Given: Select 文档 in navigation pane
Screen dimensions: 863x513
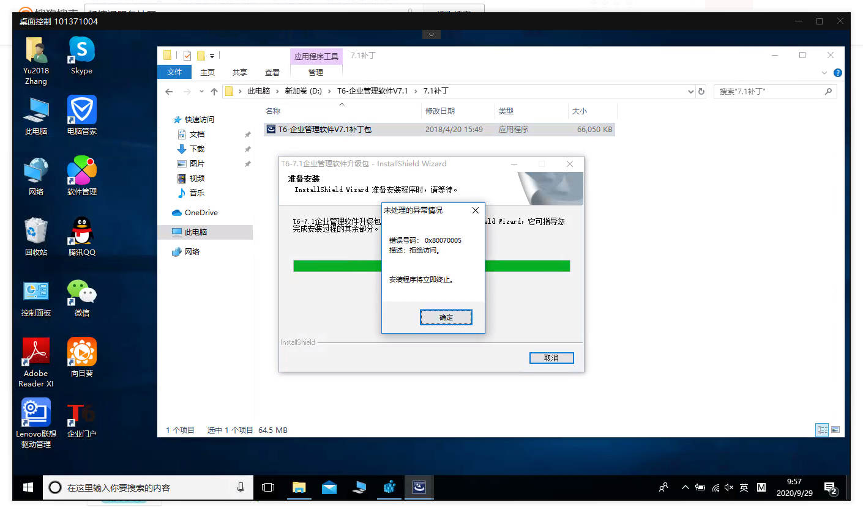Looking at the screenshot, I should click(x=197, y=135).
